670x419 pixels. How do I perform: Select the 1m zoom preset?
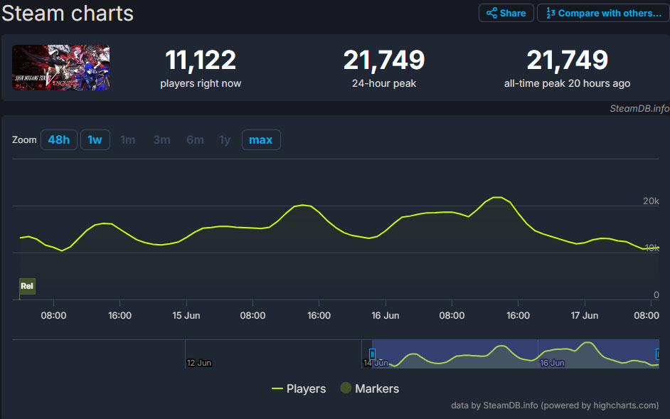coord(128,139)
